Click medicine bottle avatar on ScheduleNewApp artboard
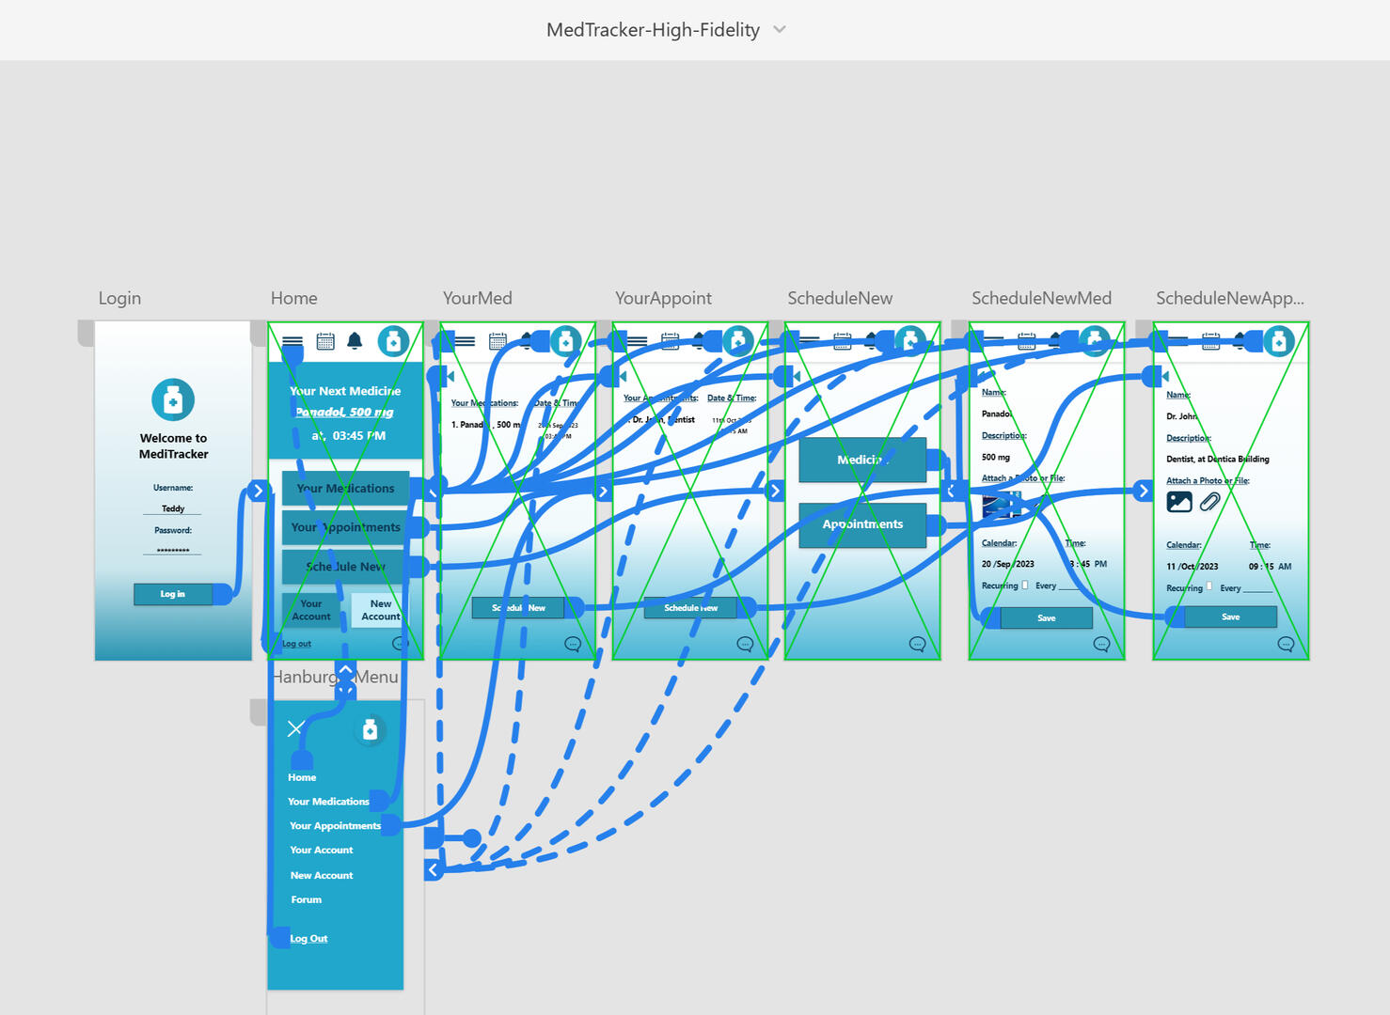Screen dimensions: 1390x1015 pos(1278,342)
